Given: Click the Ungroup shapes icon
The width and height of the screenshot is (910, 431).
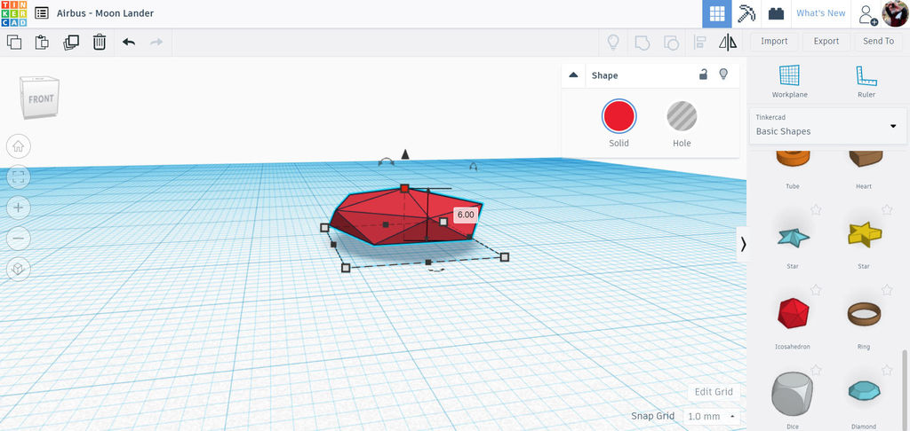Looking at the screenshot, I should point(671,42).
